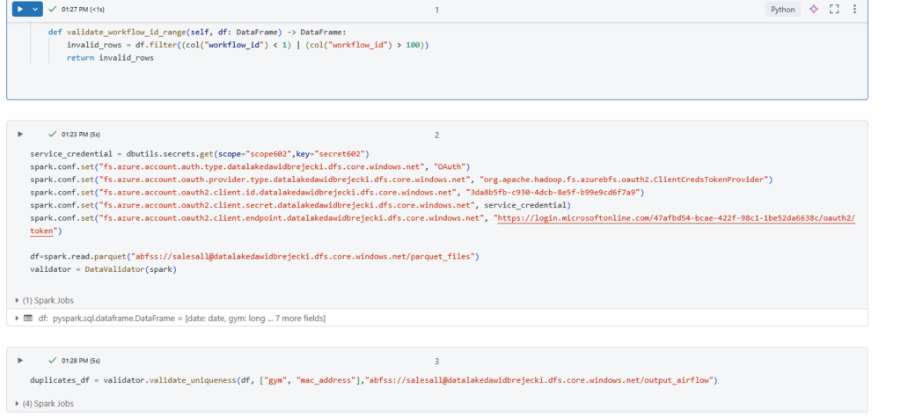Click the table icon beside df
The width and height of the screenshot is (901, 418).
click(x=28, y=317)
